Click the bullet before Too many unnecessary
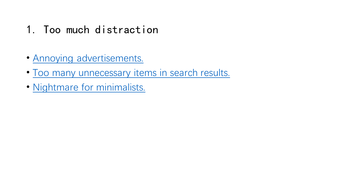Viewport: 344px width, 194px height. [x=28, y=72]
